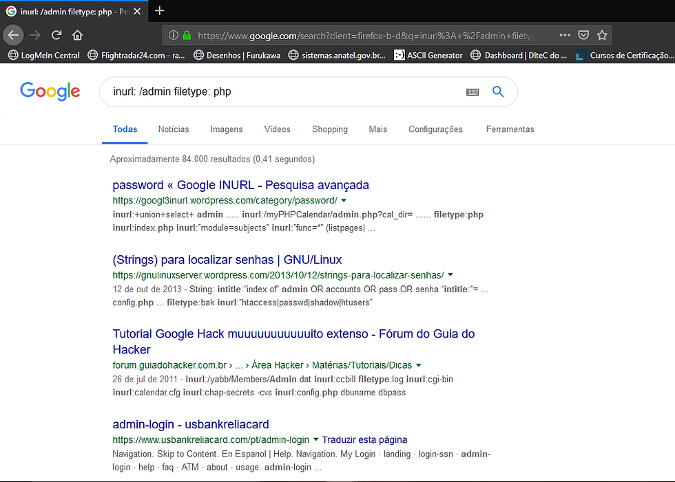Open Flightradar24.com bookmark
The height and width of the screenshot is (482, 675).
136,55
